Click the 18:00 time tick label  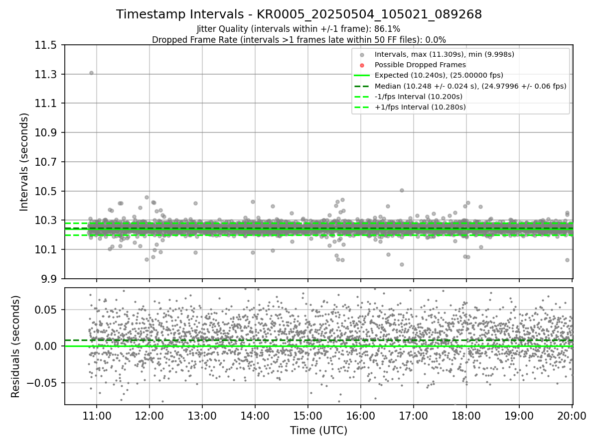pyautogui.click(x=466, y=416)
